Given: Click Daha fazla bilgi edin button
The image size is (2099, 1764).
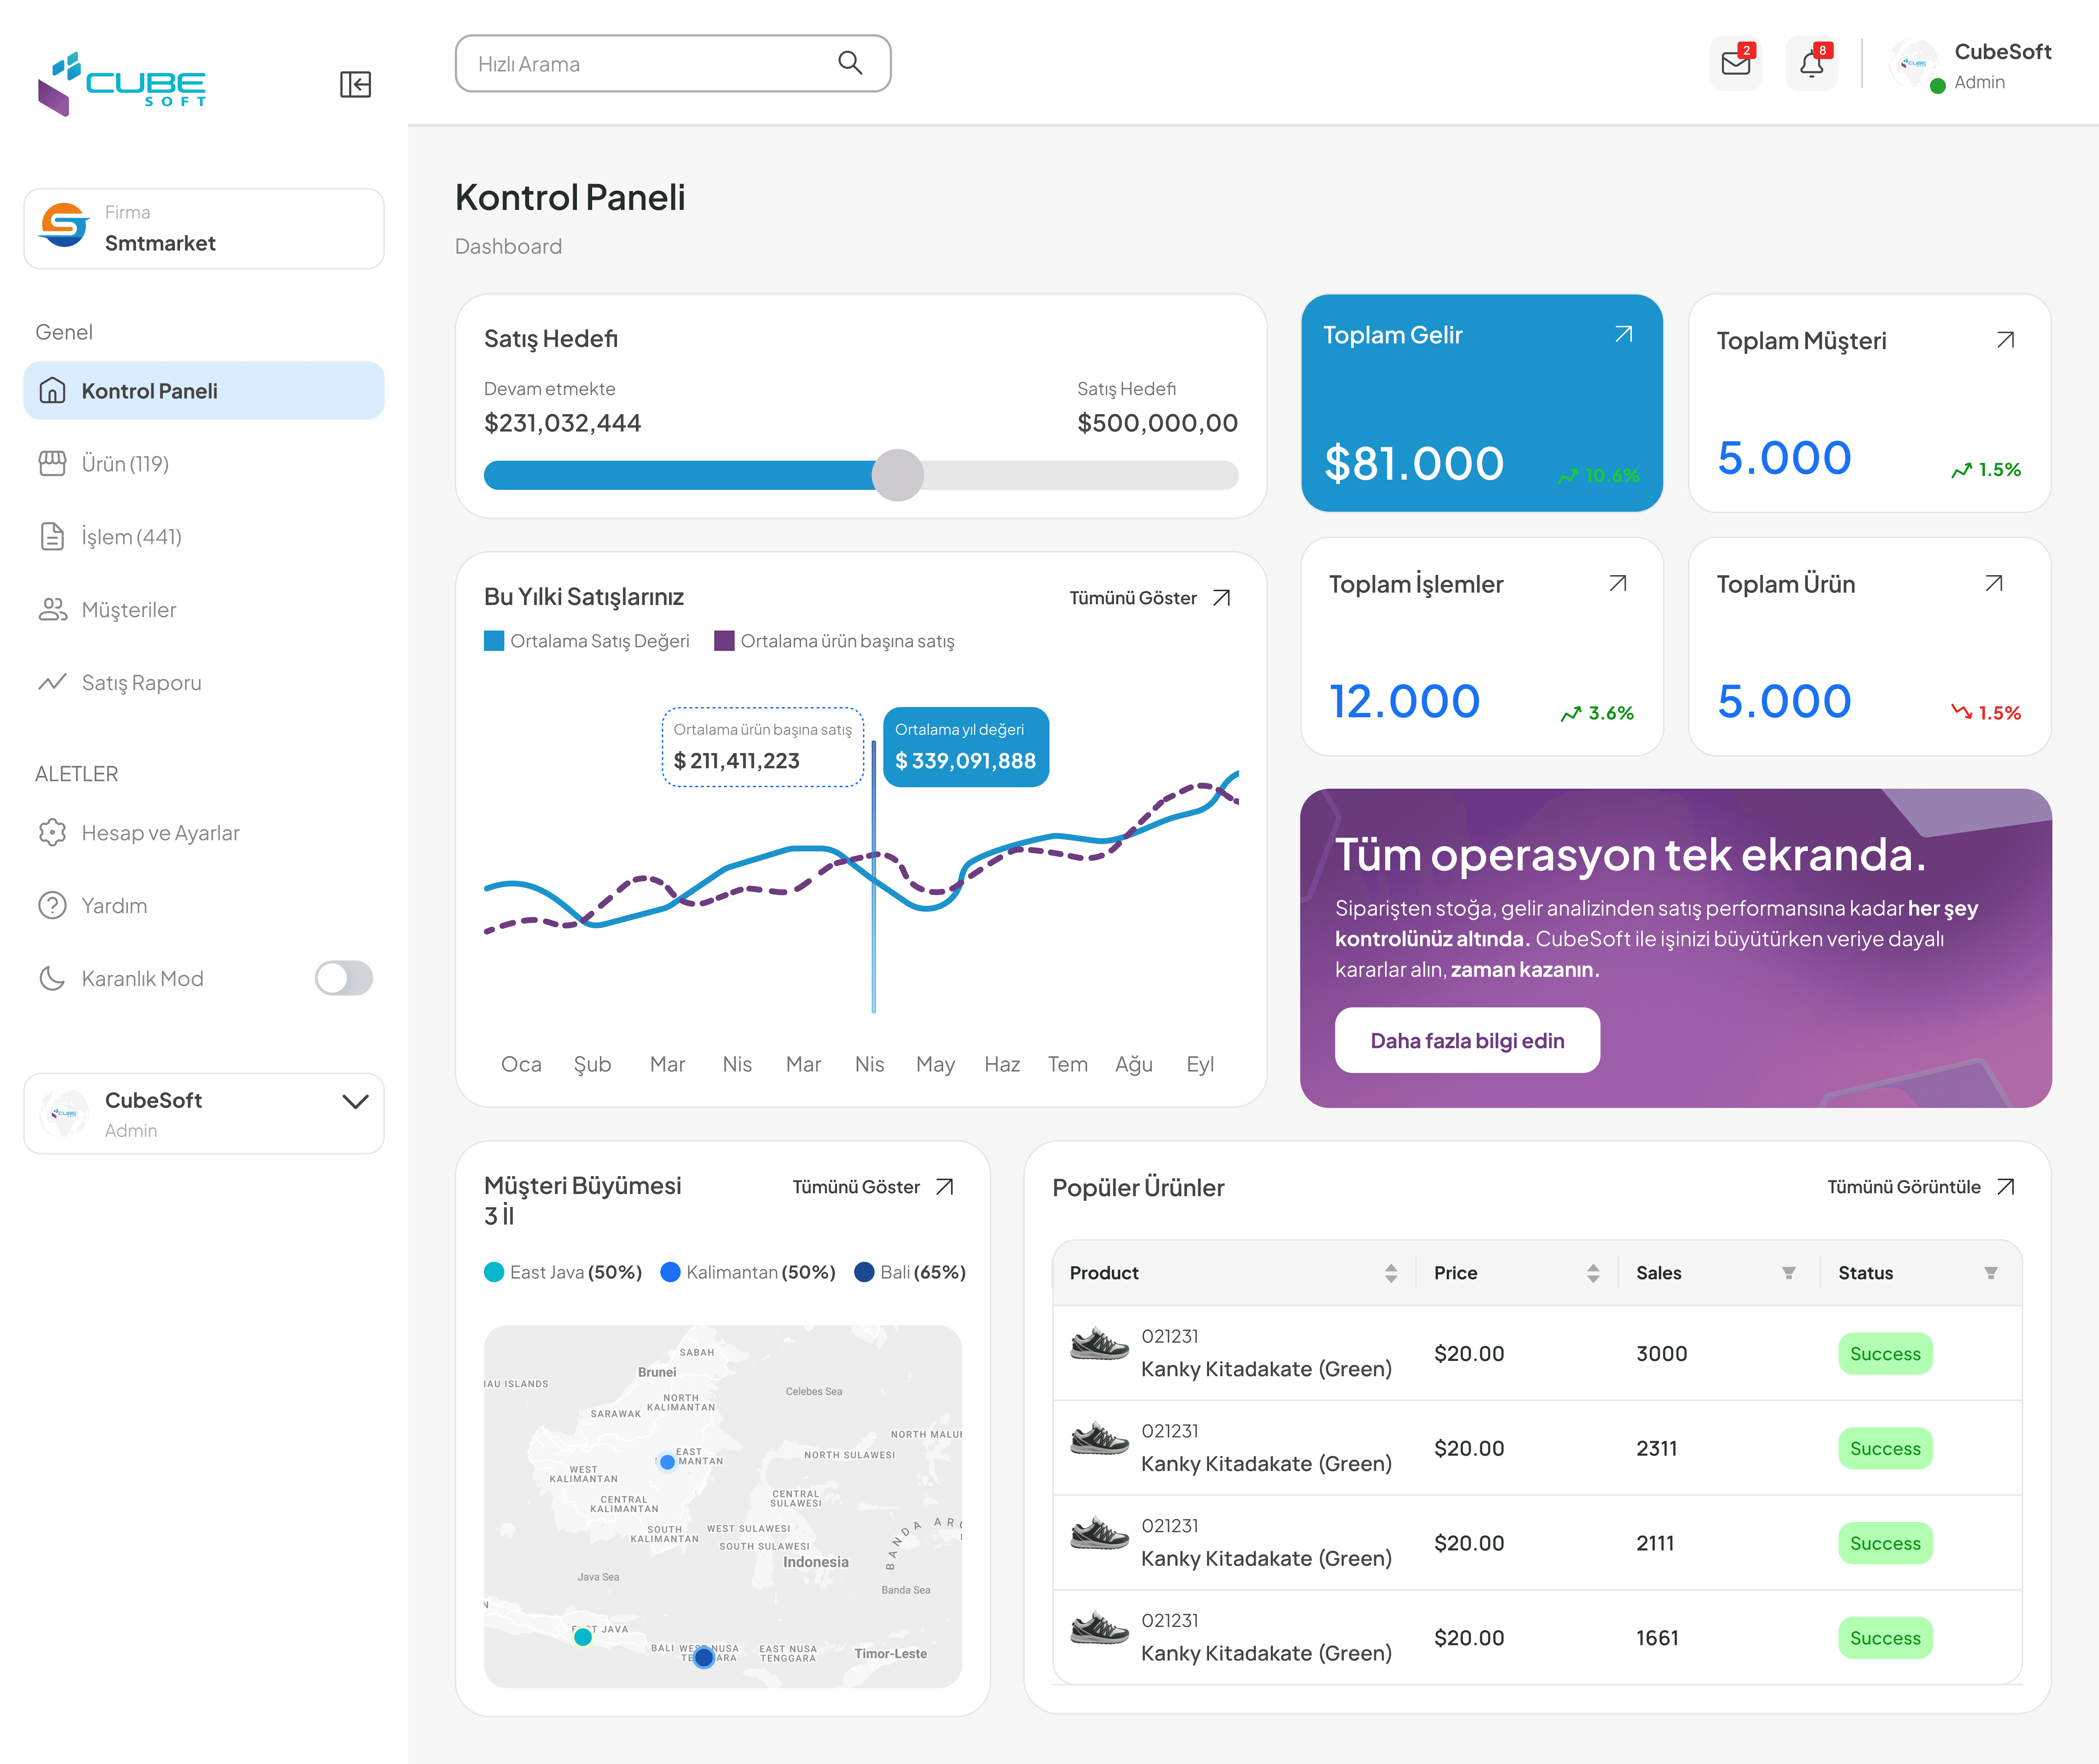Looking at the screenshot, I should tap(1466, 1040).
